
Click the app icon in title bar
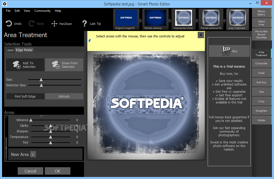(x=5, y=4)
